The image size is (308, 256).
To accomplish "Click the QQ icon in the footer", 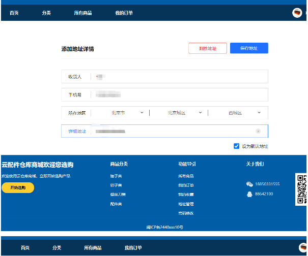I will (249, 194).
